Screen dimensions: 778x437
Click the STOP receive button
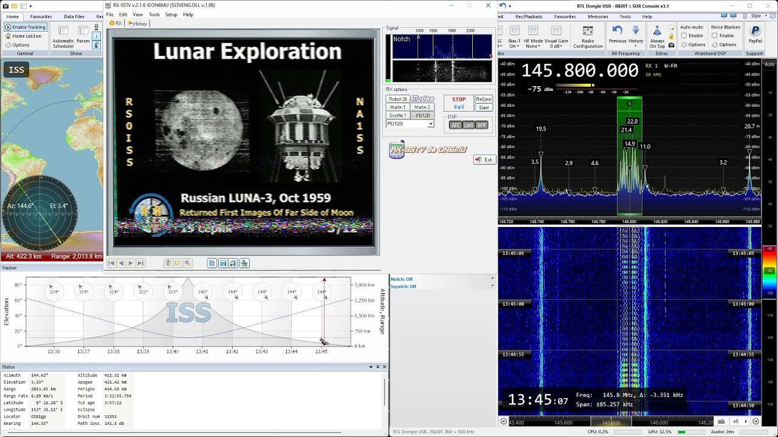(459, 103)
